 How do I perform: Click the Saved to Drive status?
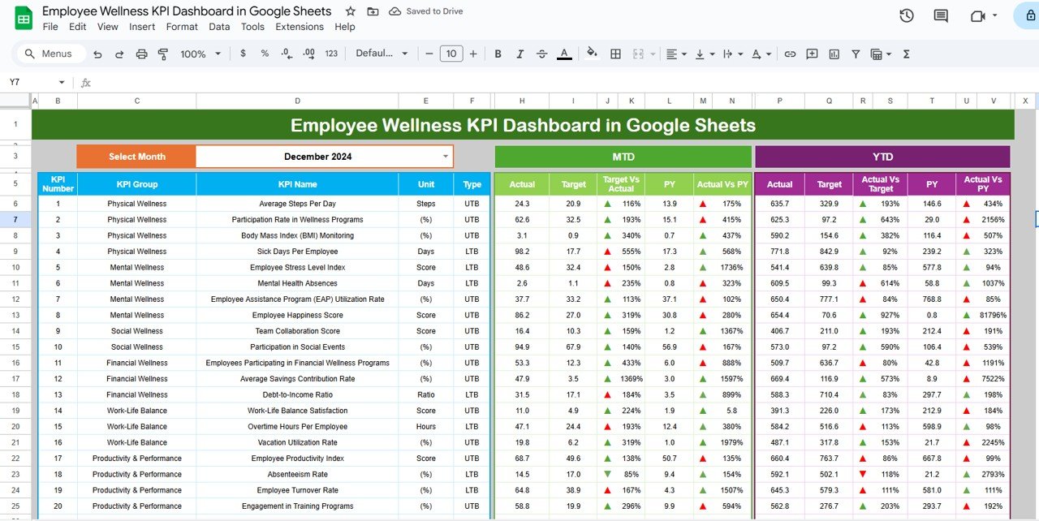[x=426, y=11]
